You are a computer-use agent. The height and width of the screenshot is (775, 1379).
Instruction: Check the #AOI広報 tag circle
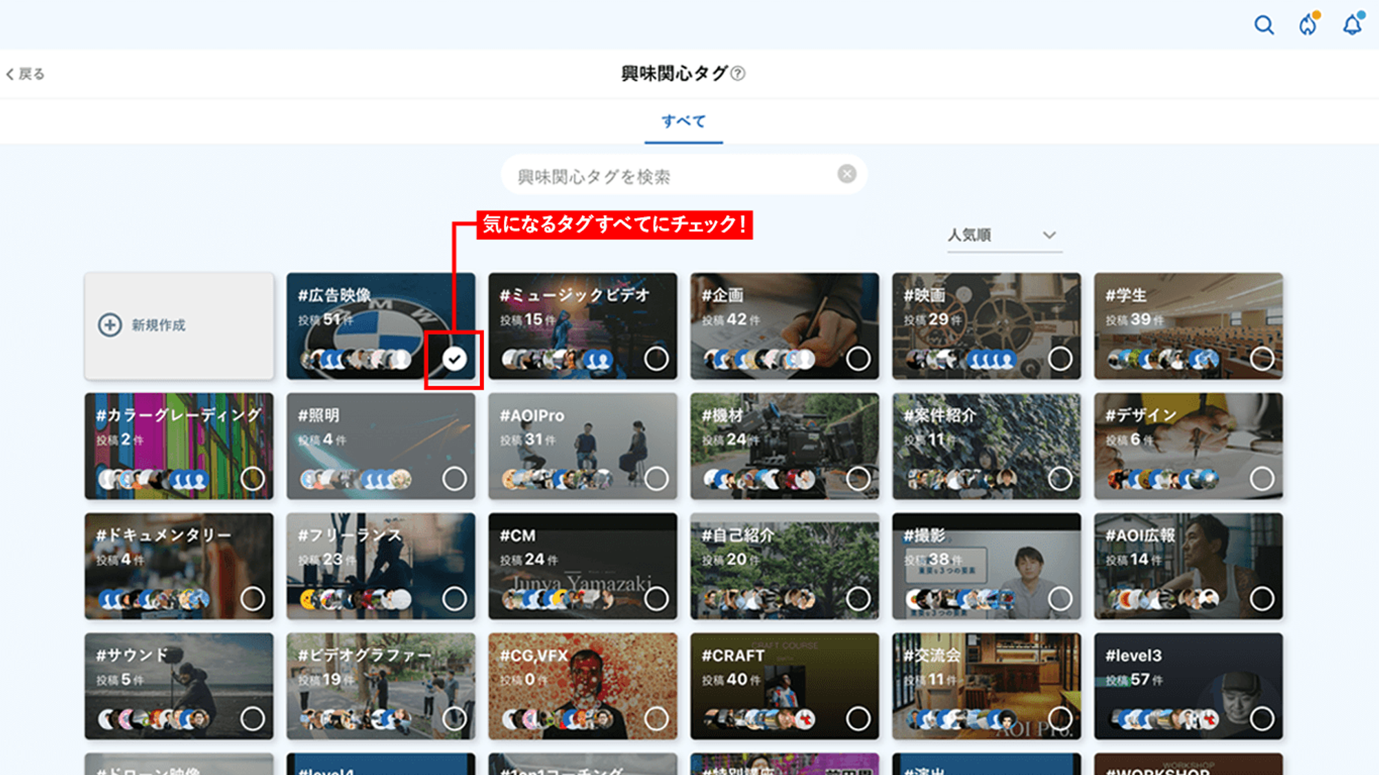pyautogui.click(x=1262, y=598)
